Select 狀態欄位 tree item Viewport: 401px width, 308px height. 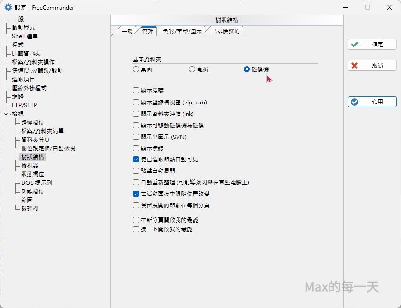click(33, 174)
